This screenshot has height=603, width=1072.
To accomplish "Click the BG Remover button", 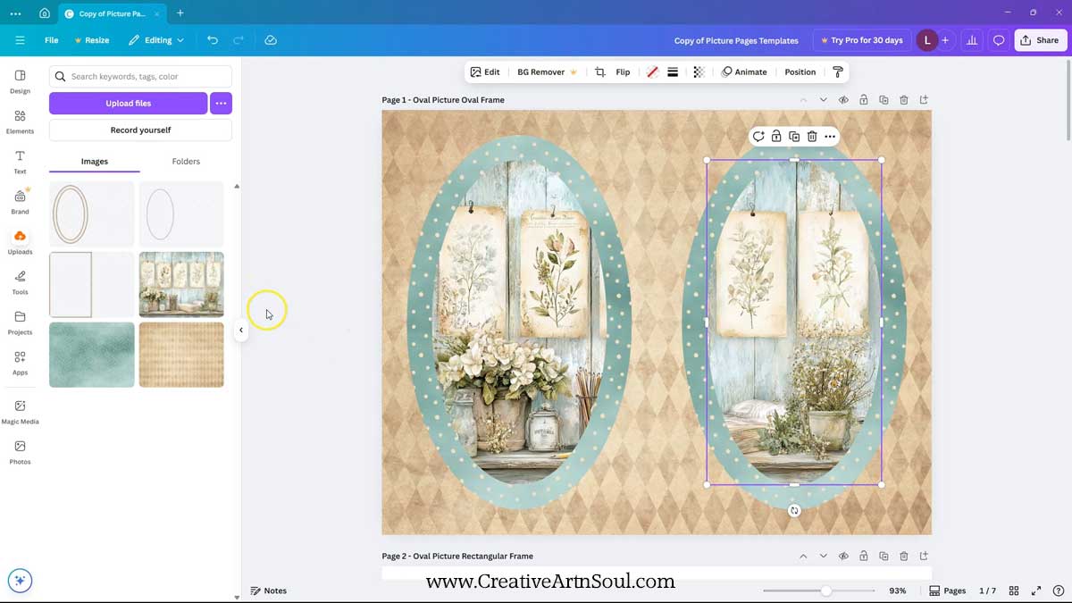I will click(547, 72).
